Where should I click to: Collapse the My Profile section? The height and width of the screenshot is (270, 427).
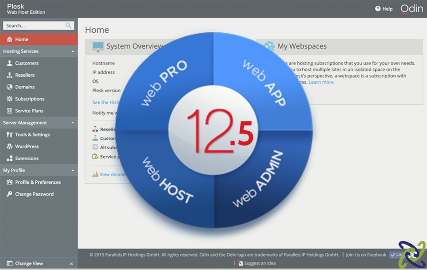(x=73, y=170)
